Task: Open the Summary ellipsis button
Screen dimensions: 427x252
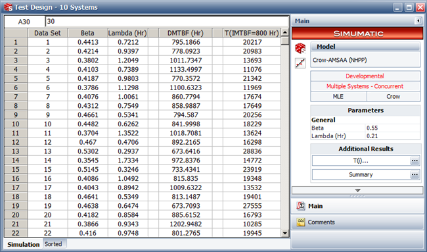Action: (415, 174)
